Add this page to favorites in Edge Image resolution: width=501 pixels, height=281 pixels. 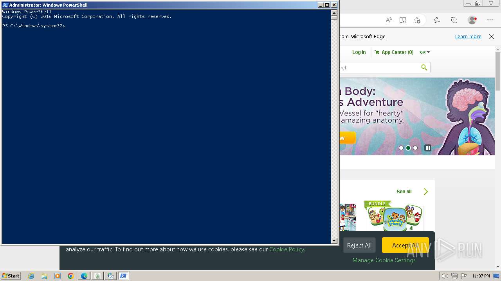pos(417,20)
